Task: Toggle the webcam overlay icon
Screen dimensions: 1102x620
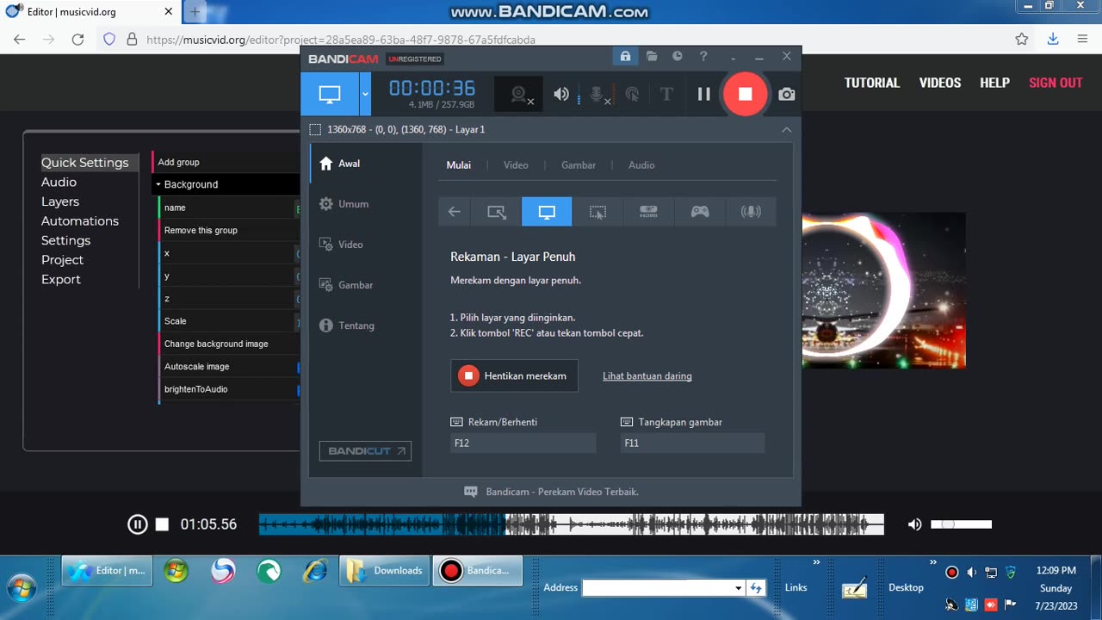Action: (x=518, y=95)
